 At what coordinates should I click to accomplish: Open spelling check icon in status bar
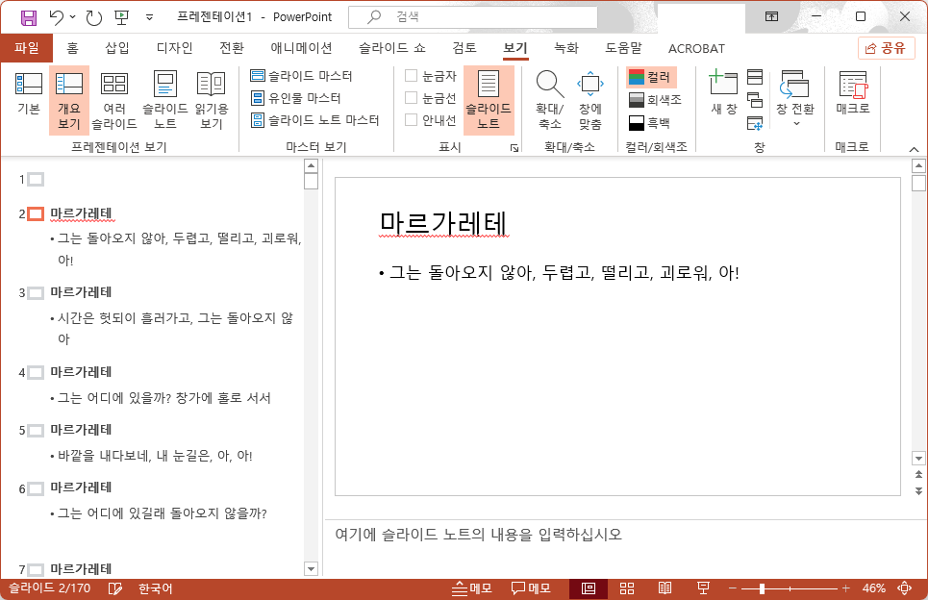click(114, 588)
